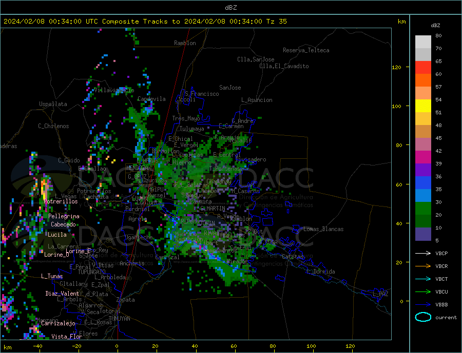Viewport: 462px width, 353px height.
Task: Click the 'L_Asuncion' map label
Action: 257,100
